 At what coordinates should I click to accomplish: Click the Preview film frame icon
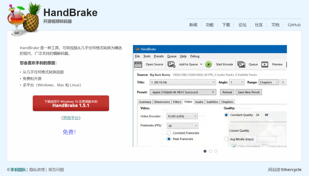[x=265, y=64]
